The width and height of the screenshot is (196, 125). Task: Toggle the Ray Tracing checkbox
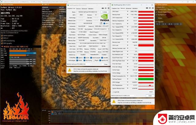[85, 60]
